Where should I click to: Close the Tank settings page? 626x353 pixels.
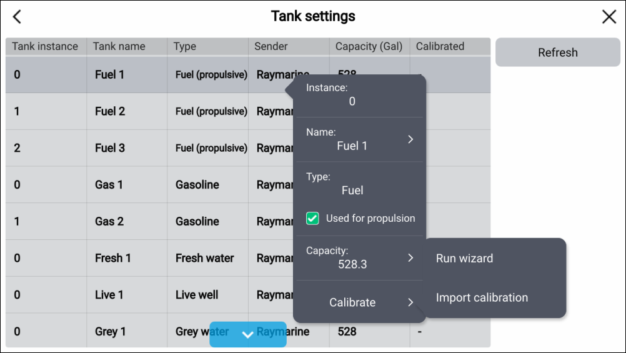point(609,17)
